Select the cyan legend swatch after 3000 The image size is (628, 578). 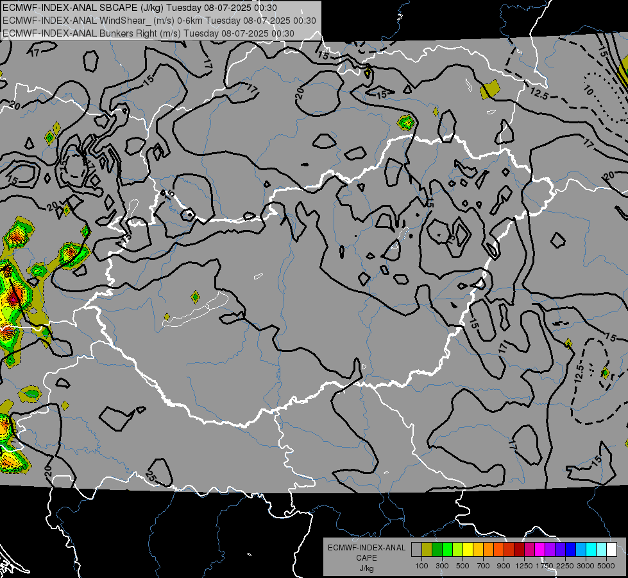coord(591,550)
